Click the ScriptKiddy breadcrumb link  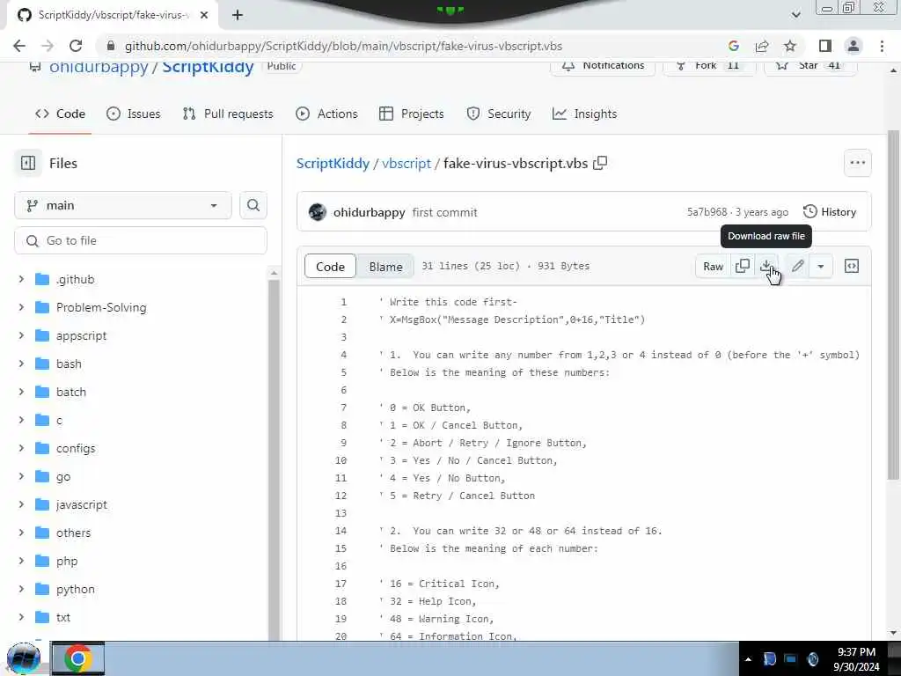tap(333, 163)
